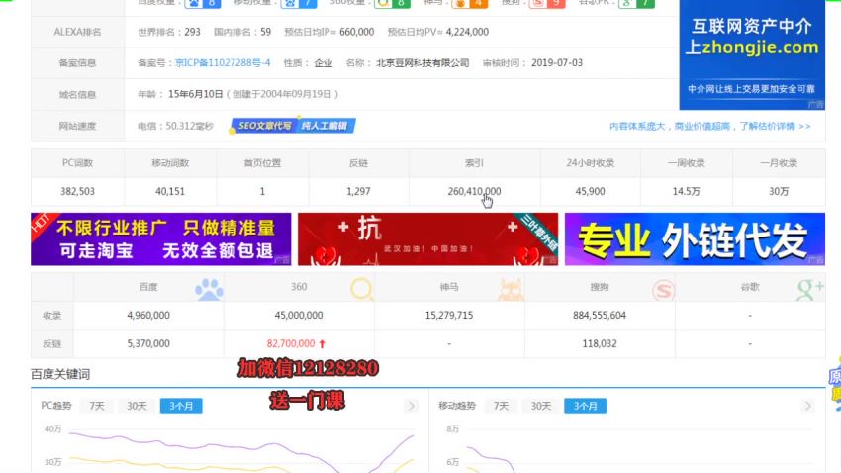
Task: Select 7天 tab in PC趋势
Action: coord(97,406)
